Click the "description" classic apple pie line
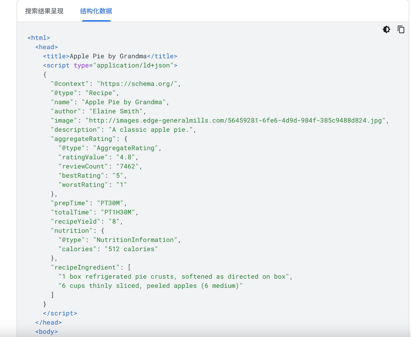 [123, 130]
